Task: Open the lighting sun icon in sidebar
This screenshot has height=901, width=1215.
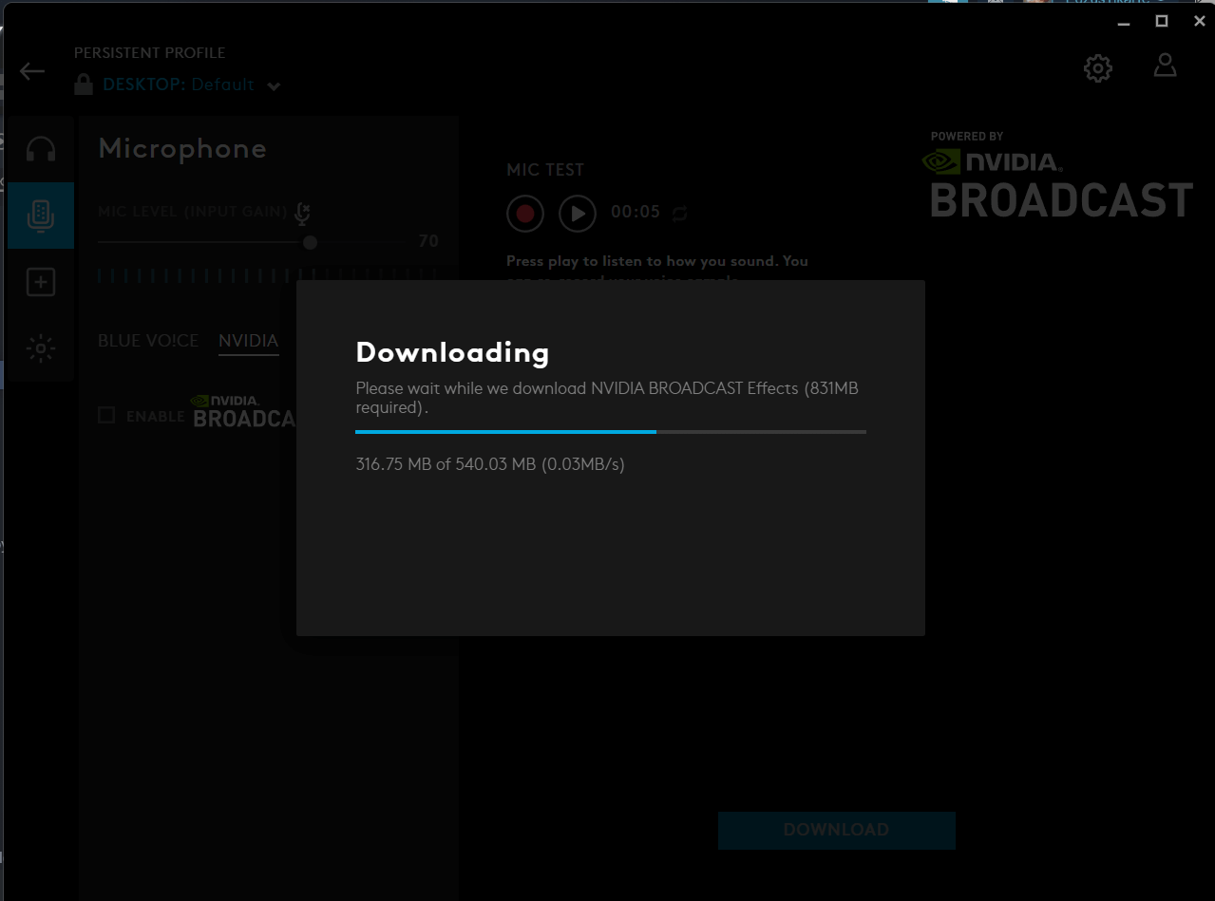Action: point(41,348)
